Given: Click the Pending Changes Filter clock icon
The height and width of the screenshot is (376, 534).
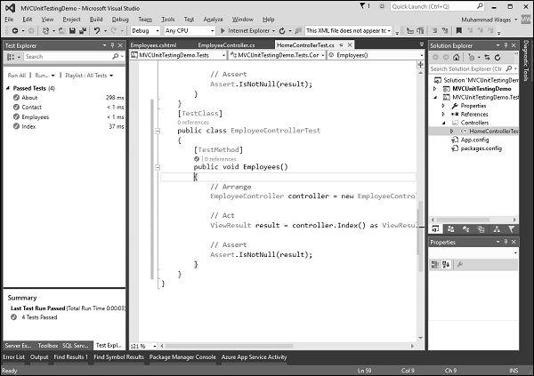Looking at the screenshot, I should coord(472,57).
